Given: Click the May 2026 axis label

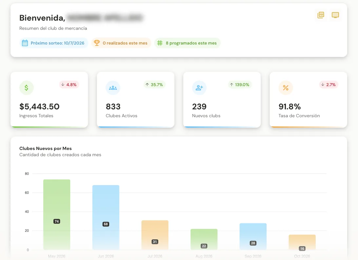Looking at the screenshot, I should pyautogui.click(x=57, y=256).
